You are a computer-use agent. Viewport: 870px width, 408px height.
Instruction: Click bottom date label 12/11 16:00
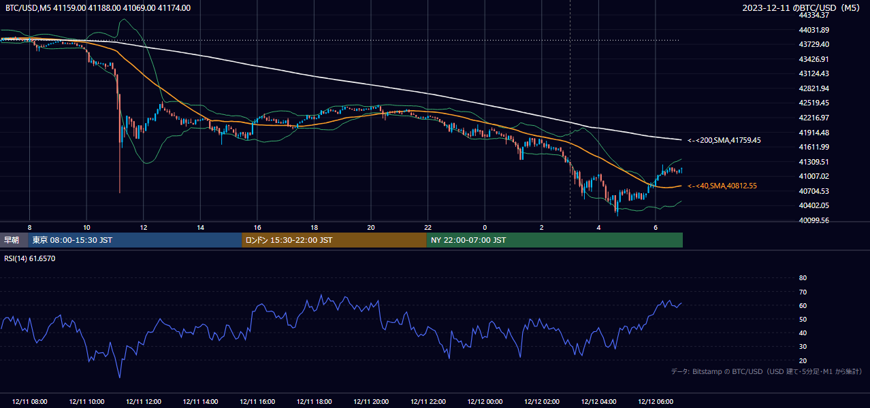coord(257,402)
